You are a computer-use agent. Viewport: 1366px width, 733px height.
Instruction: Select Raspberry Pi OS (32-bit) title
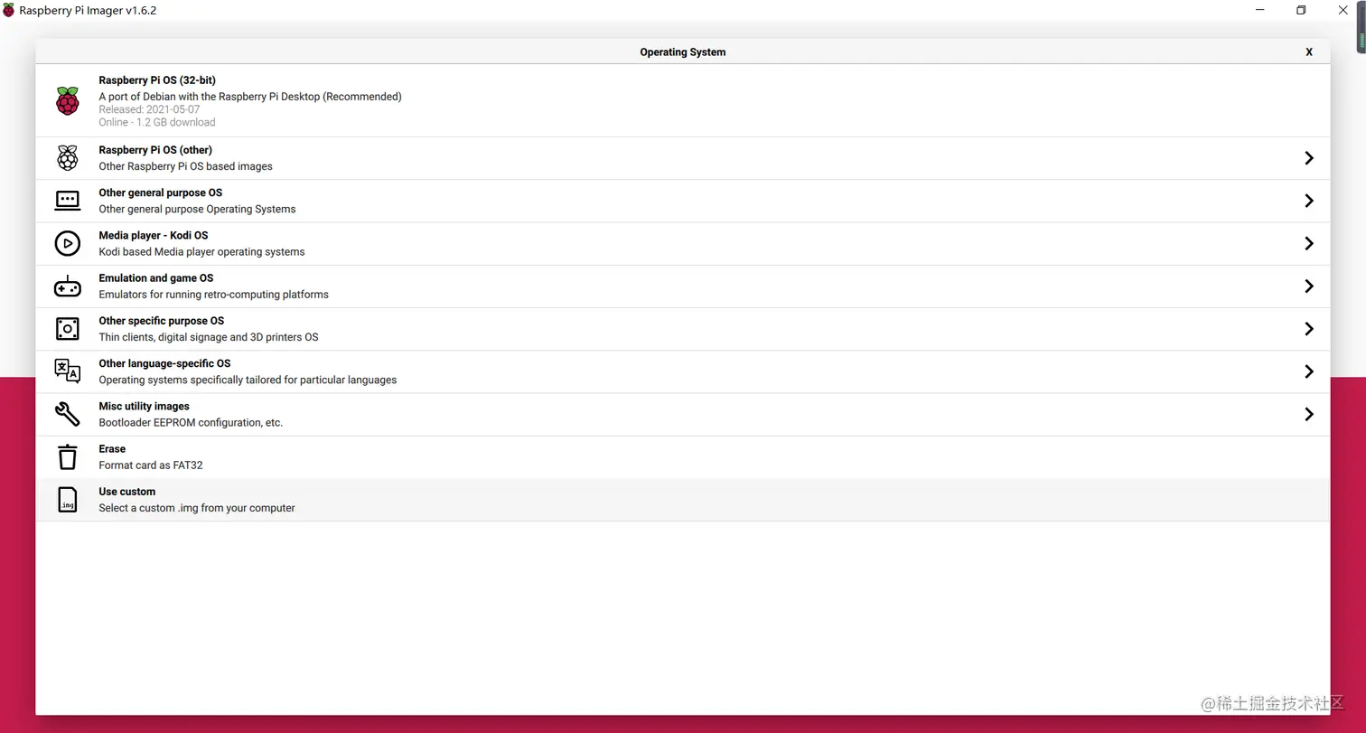point(157,80)
